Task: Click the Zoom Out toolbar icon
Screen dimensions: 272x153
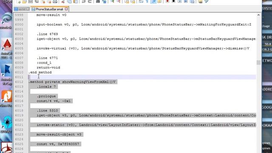Action: pos(119,2)
